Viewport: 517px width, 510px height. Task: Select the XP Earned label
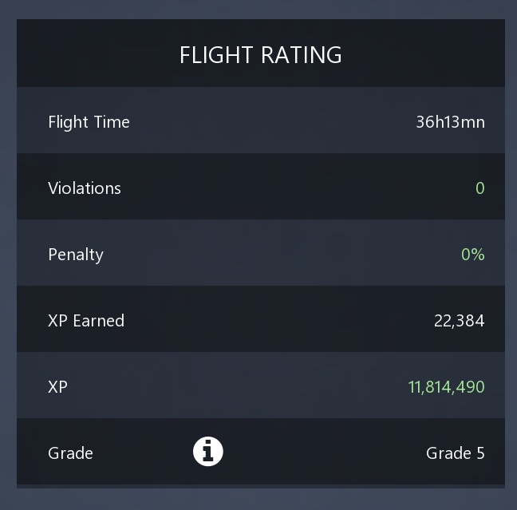[x=86, y=321]
